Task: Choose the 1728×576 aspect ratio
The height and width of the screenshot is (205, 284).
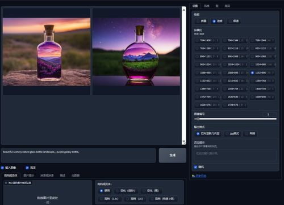Action: [x=235, y=105]
